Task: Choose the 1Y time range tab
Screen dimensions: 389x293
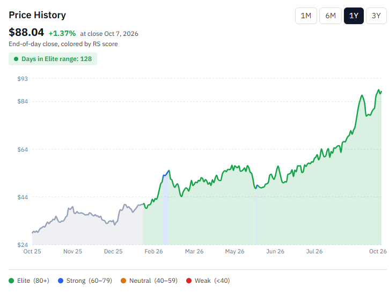Action: (354, 16)
